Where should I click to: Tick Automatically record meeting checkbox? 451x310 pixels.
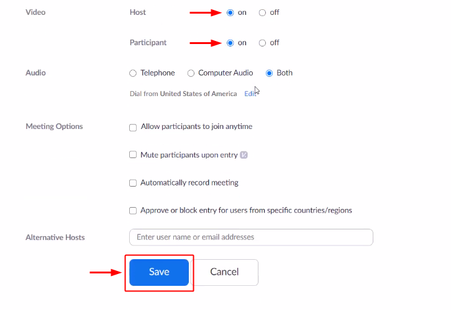click(x=133, y=183)
